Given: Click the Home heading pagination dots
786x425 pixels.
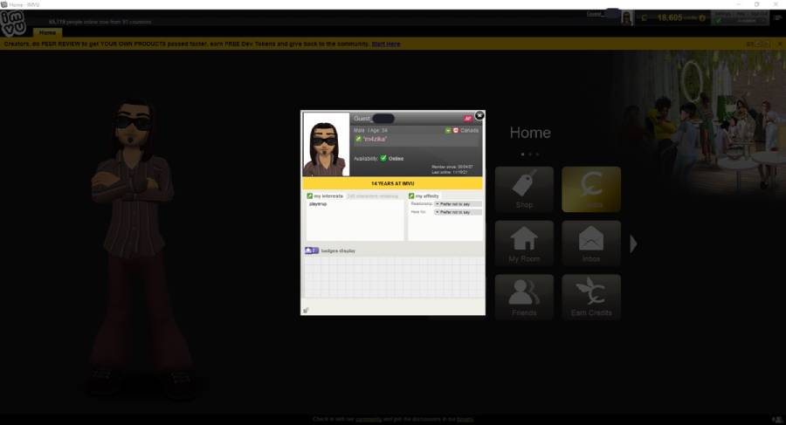Looking at the screenshot, I should (x=530, y=154).
